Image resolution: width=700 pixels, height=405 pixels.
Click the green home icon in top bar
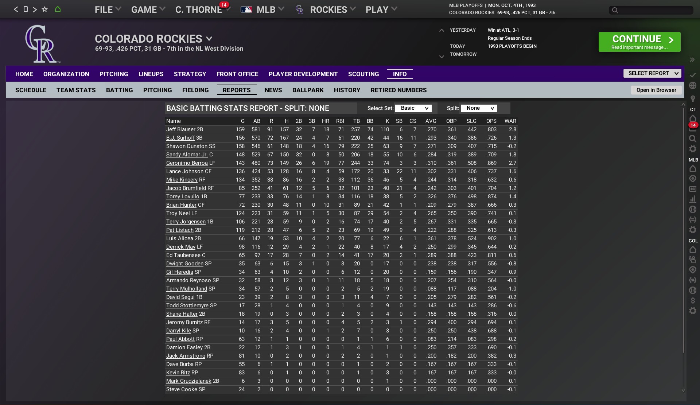point(58,9)
